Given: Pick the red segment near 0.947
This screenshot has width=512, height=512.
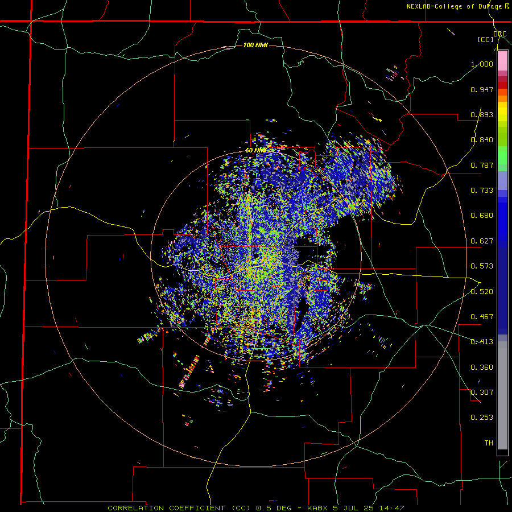Looking at the screenshot, I should click(502, 85).
